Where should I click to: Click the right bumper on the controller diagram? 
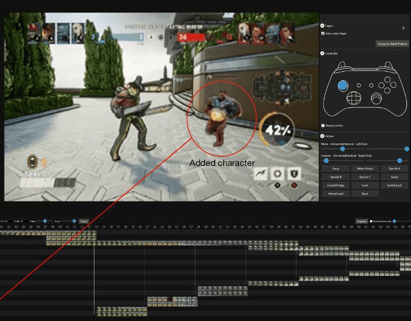[387, 66]
